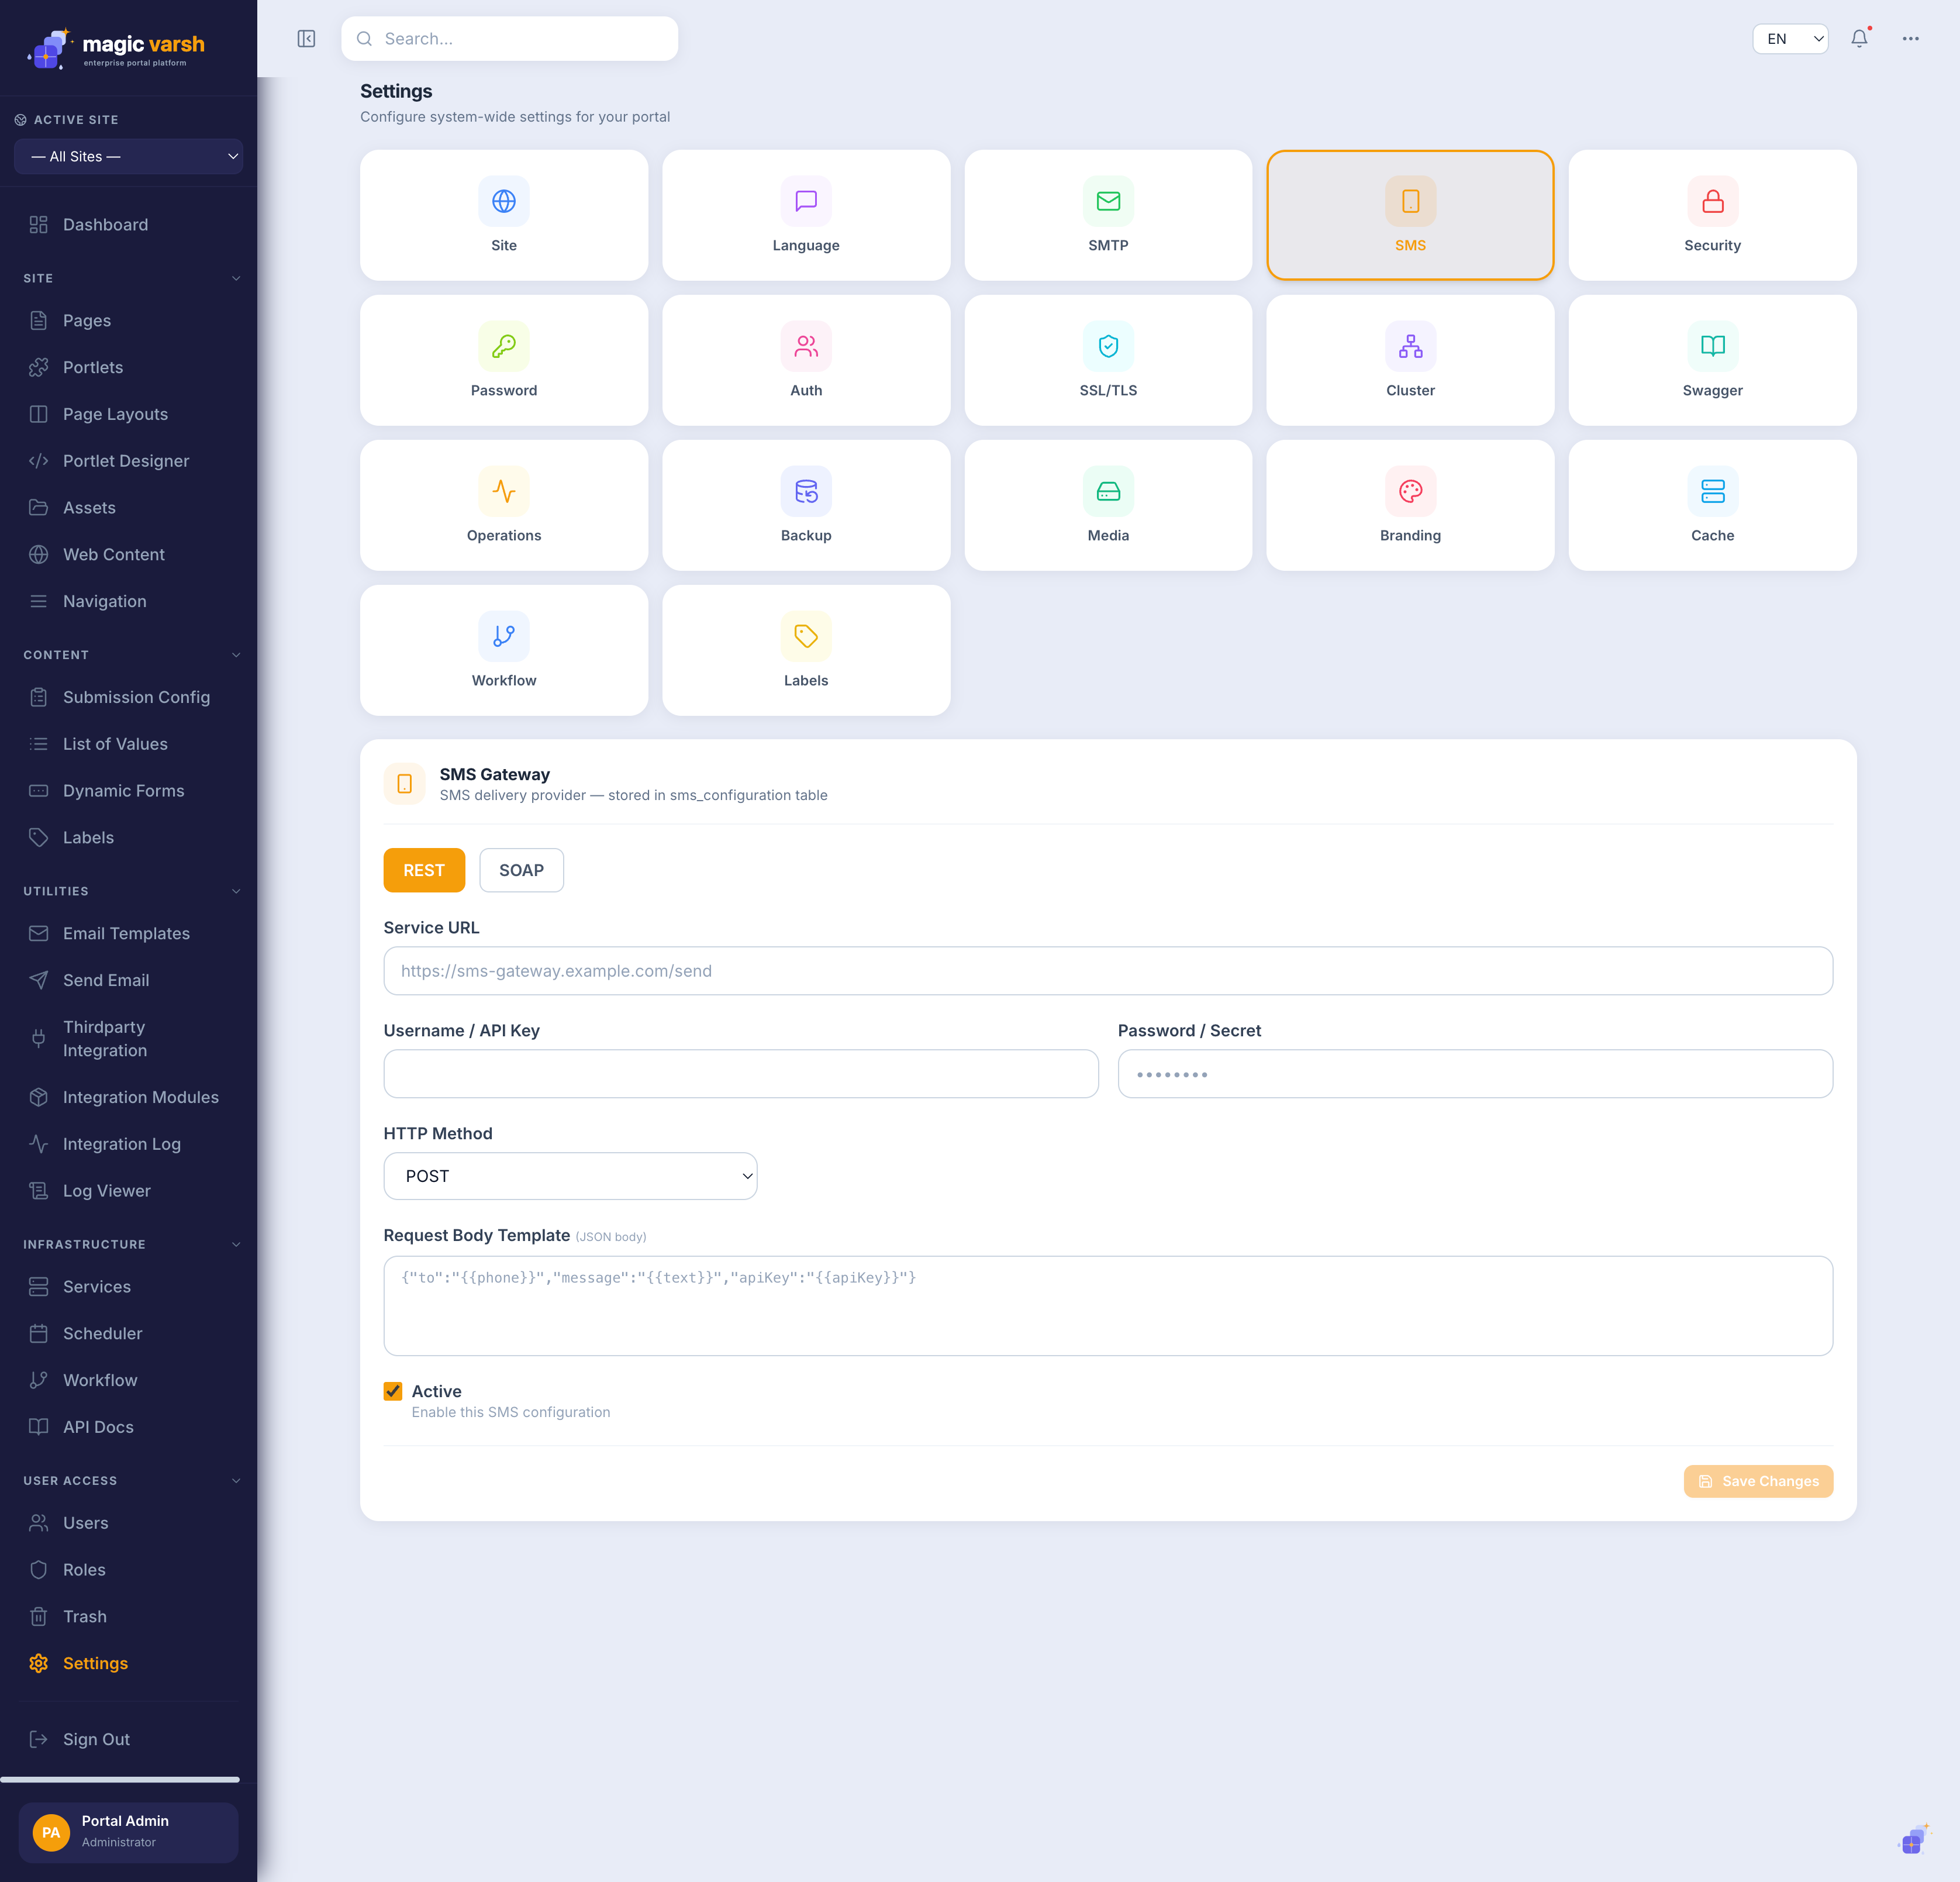
Task: Open the Swagger settings card
Action: coord(1712,360)
